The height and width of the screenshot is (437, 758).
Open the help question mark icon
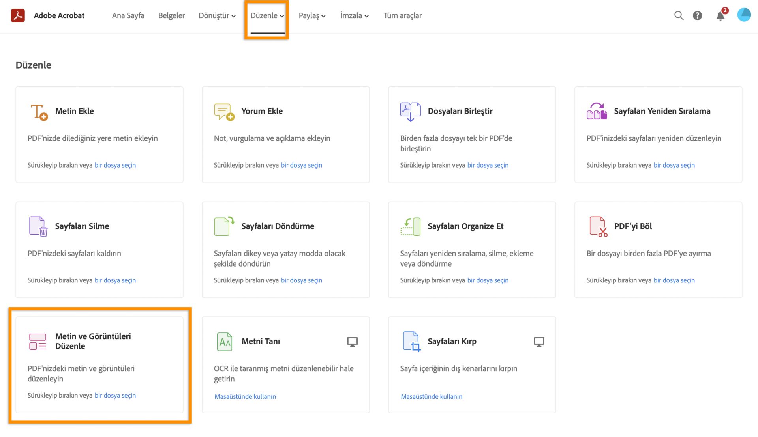coord(698,15)
